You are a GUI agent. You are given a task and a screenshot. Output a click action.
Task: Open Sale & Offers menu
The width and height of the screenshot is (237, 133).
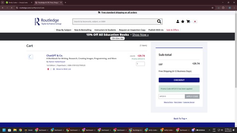click(x=173, y=30)
